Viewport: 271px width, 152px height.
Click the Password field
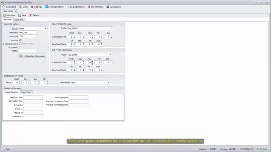(x=28, y=36)
